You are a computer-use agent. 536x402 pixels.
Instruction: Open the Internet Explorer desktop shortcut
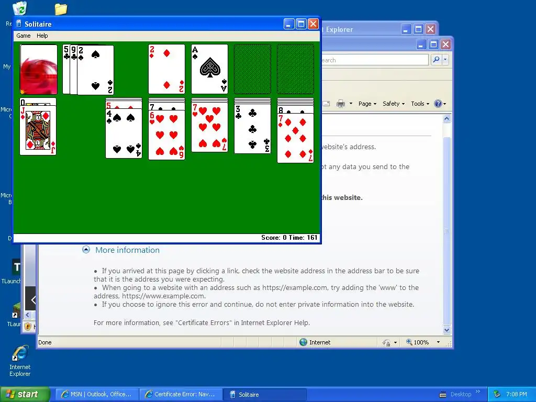pos(20,361)
